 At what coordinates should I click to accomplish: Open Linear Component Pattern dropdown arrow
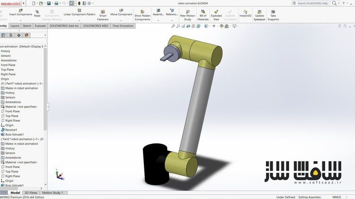click(80, 21)
